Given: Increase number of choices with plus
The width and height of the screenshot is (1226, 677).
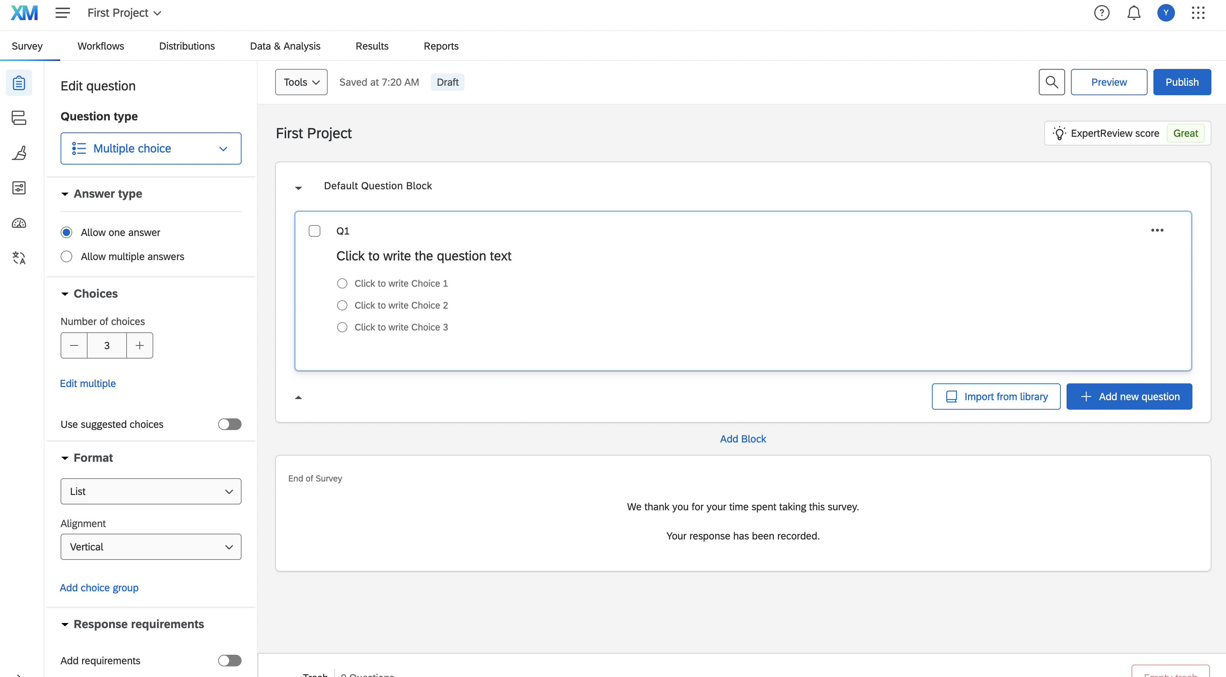Looking at the screenshot, I should point(139,345).
